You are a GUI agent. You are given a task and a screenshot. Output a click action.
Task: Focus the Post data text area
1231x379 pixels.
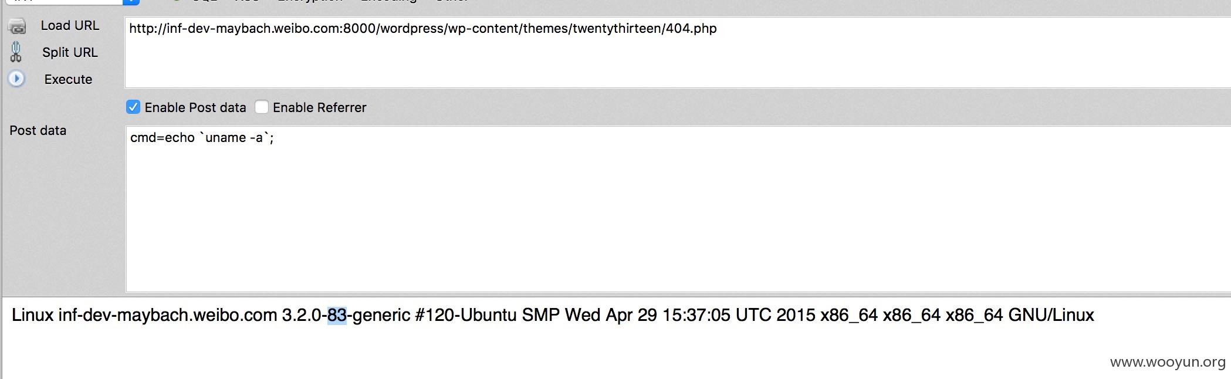[678, 208]
